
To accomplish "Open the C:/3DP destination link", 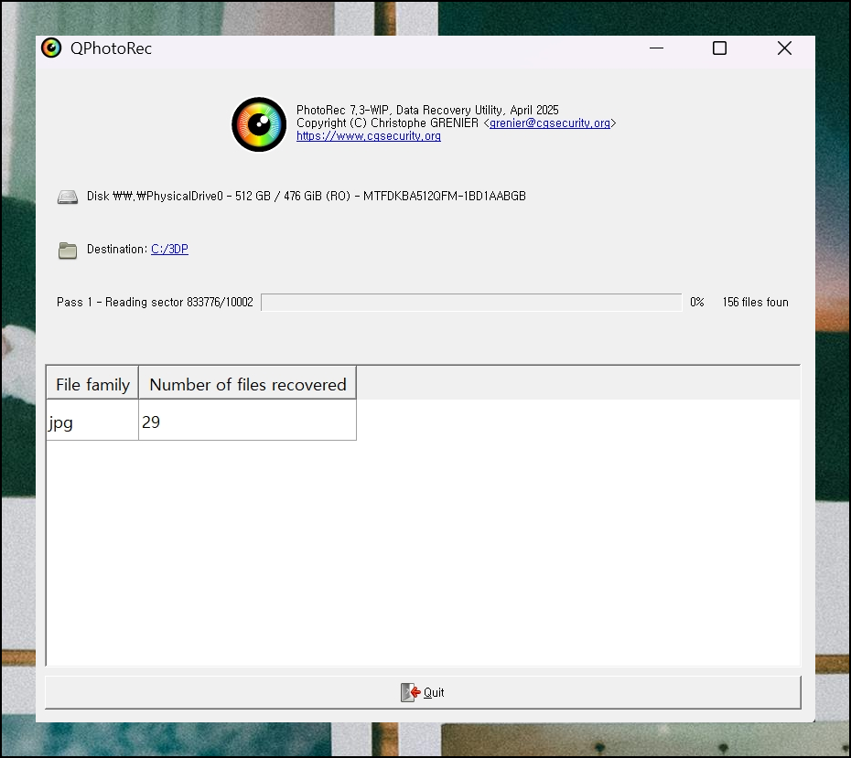I will pos(169,249).
